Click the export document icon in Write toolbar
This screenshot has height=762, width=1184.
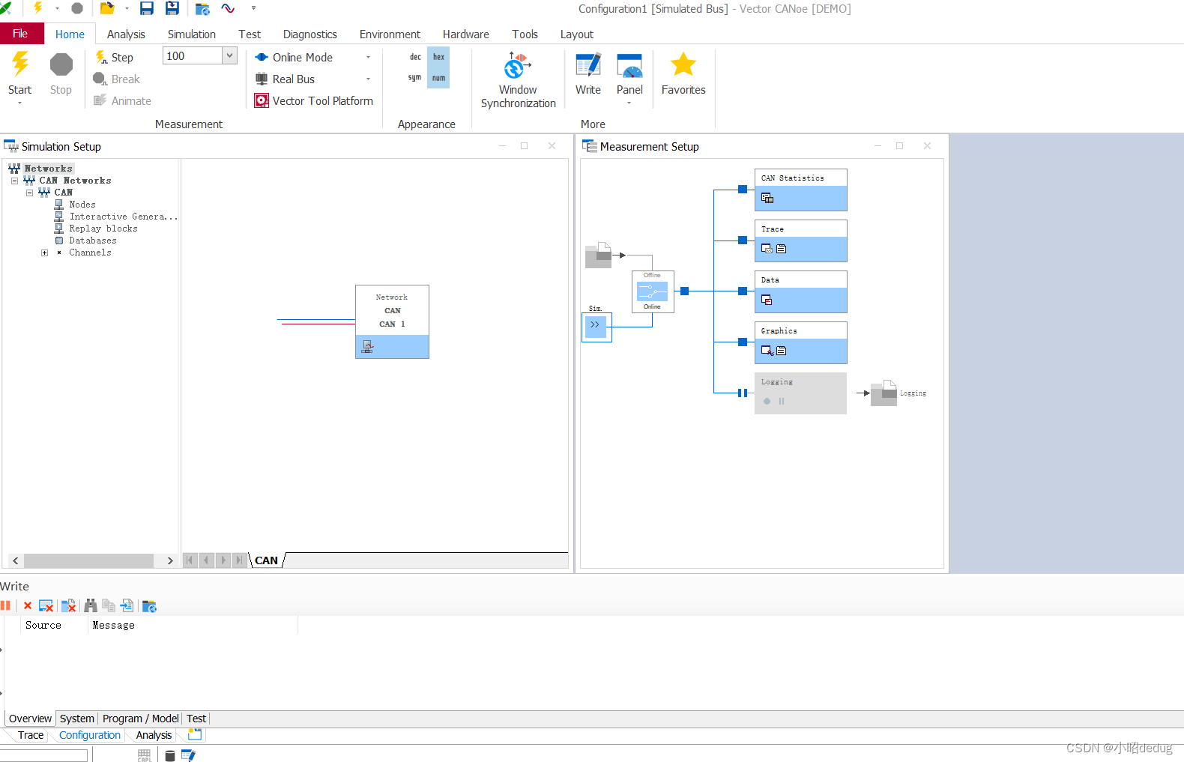[127, 605]
